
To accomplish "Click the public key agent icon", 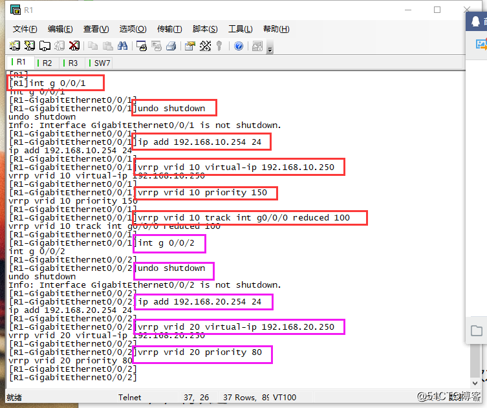I will click(x=219, y=46).
